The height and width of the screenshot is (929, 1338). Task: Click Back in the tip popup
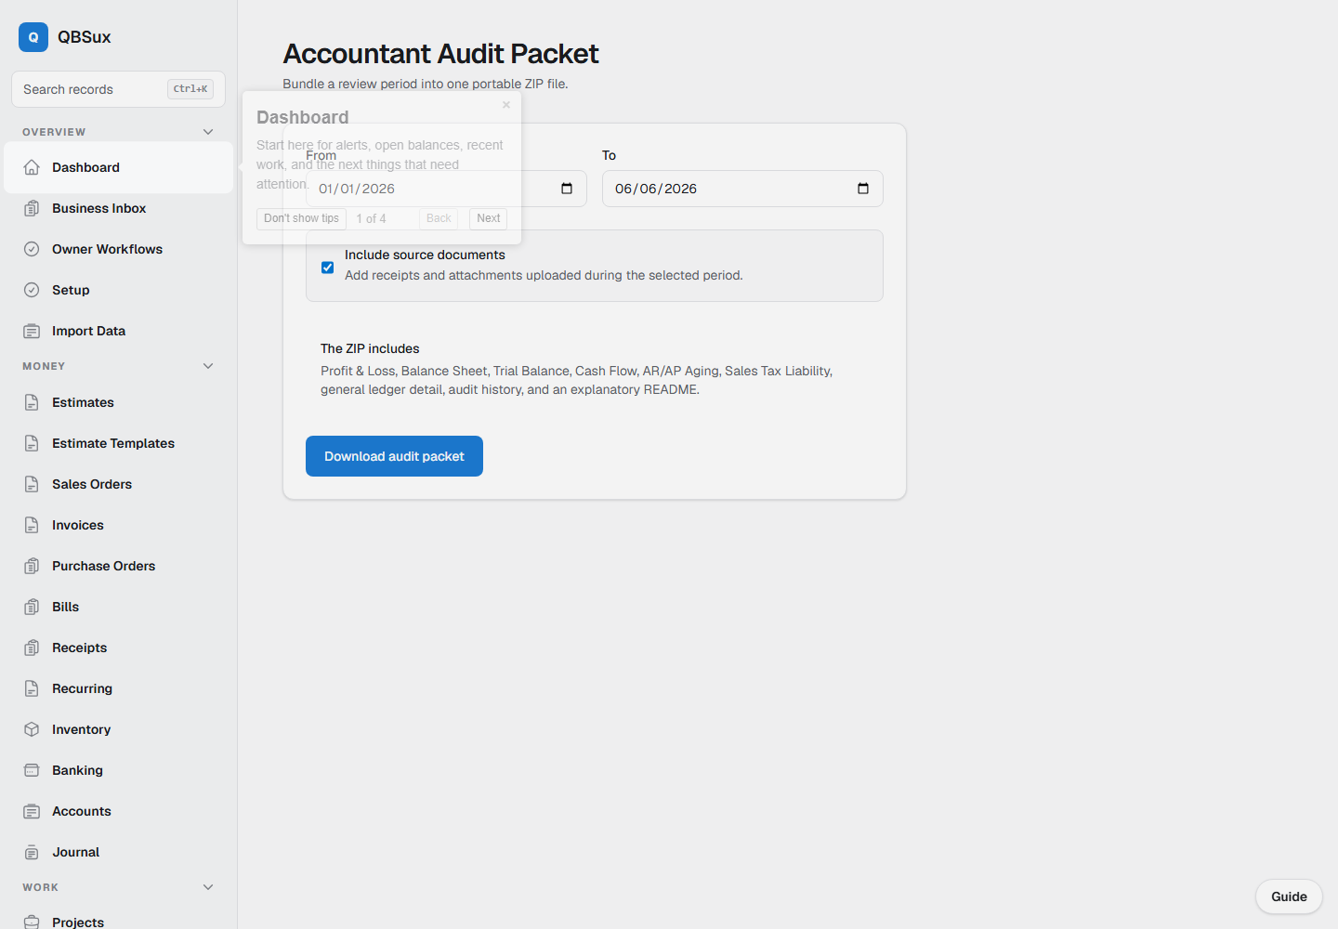pos(439,218)
